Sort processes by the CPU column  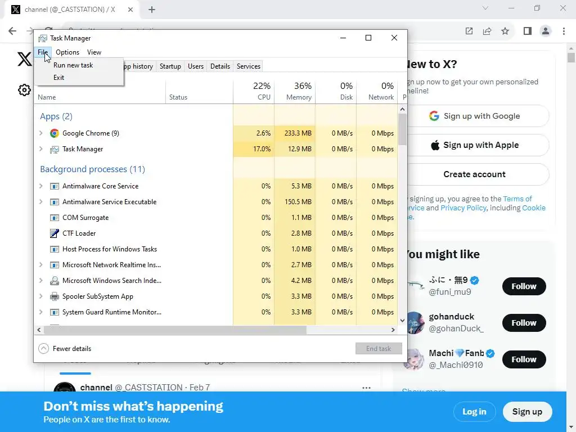(x=254, y=91)
